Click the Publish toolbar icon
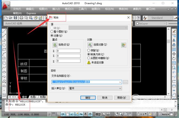This screenshot has width=179, height=118. 31,18
